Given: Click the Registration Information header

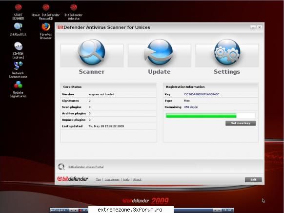Looking at the screenshot, I should point(185,87).
